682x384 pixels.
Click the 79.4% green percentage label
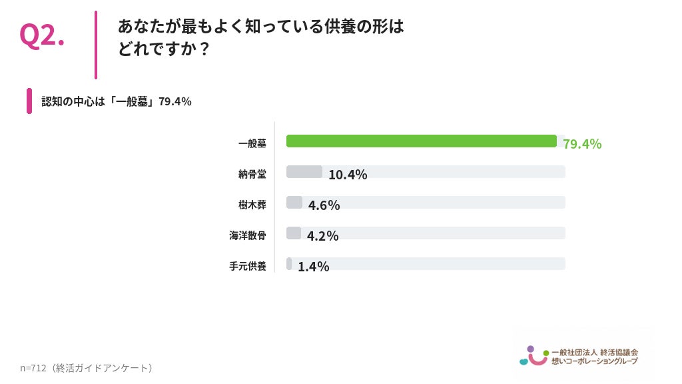pyautogui.click(x=582, y=144)
